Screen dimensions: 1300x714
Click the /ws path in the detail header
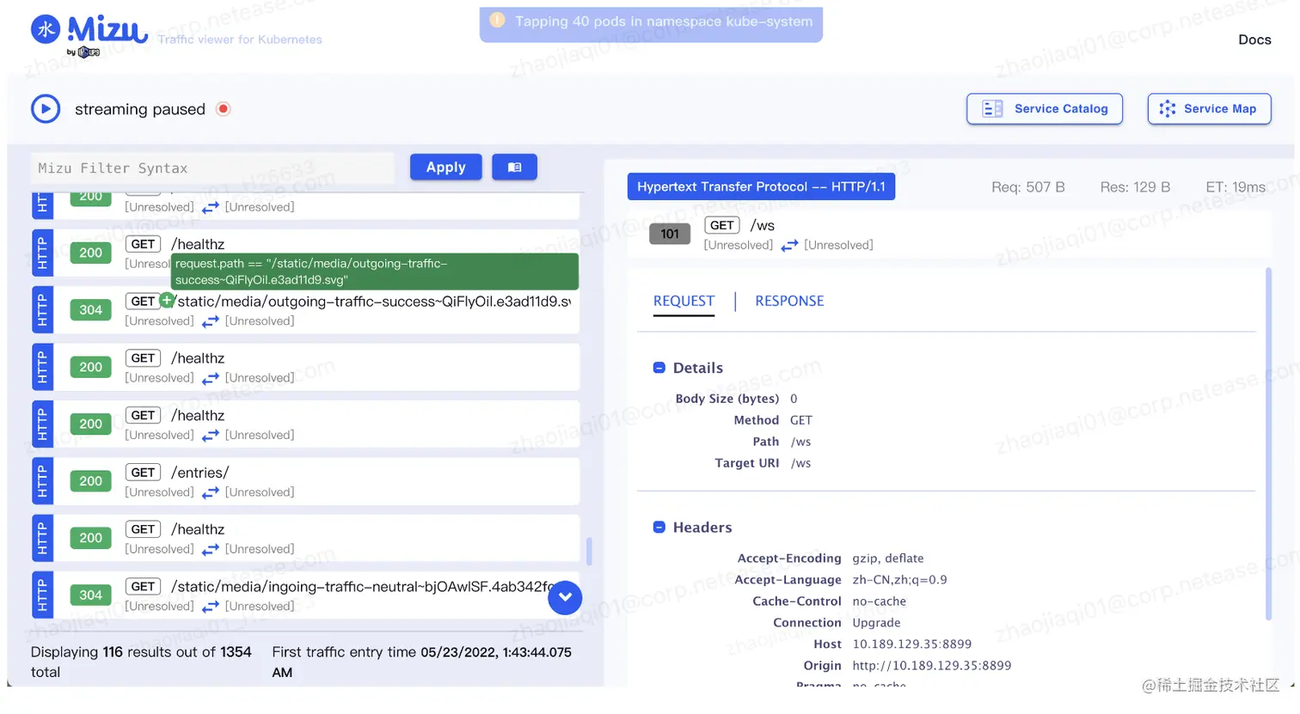point(762,225)
